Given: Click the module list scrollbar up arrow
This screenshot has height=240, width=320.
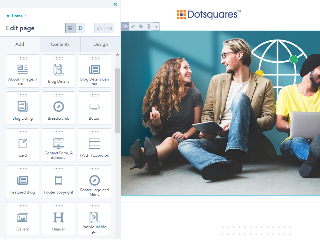Looking at the screenshot, I should 117,55.
